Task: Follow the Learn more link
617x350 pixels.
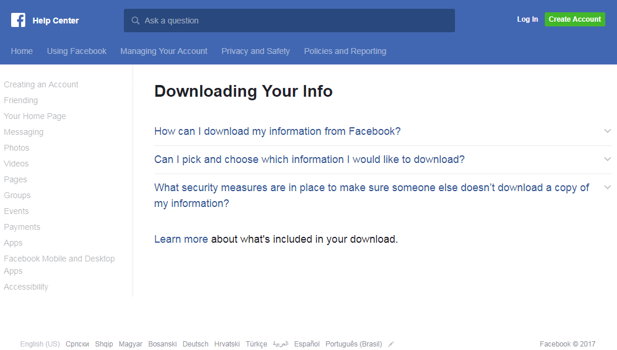Action: pyautogui.click(x=181, y=239)
